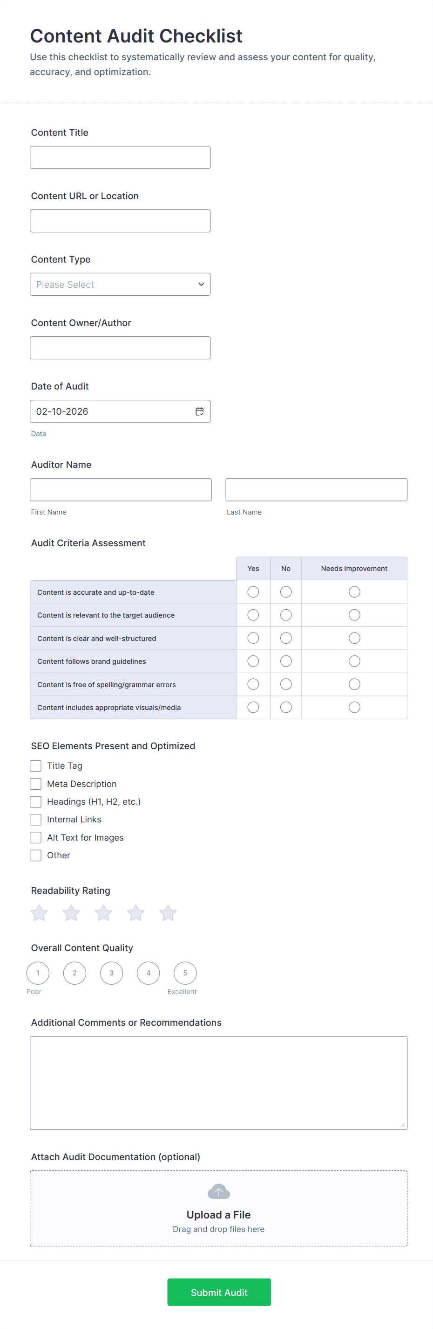Set readability rating to three stars

pos(103,912)
